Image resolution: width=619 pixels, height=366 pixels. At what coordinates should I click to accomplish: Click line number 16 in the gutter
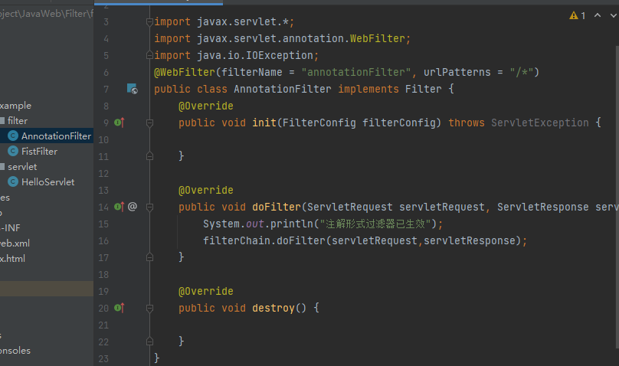tap(104, 240)
